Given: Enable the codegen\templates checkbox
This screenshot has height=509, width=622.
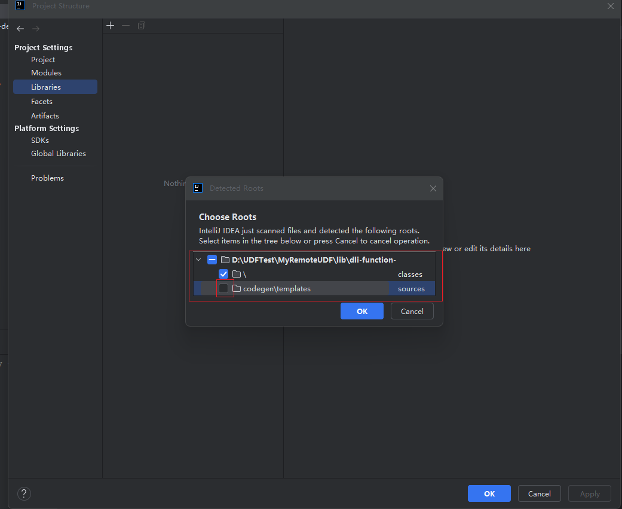Looking at the screenshot, I should (223, 289).
